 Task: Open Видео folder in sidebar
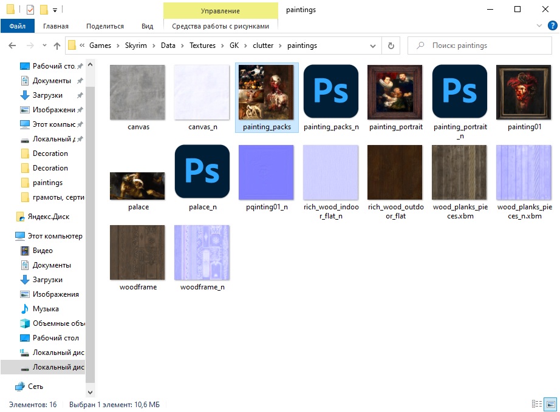(x=43, y=251)
